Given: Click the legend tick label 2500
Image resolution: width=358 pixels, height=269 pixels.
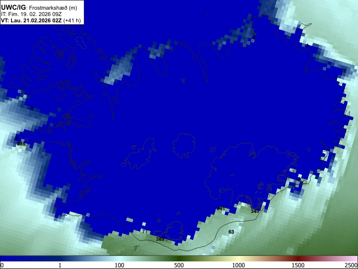Looking at the screenshot, I should (351, 265).
